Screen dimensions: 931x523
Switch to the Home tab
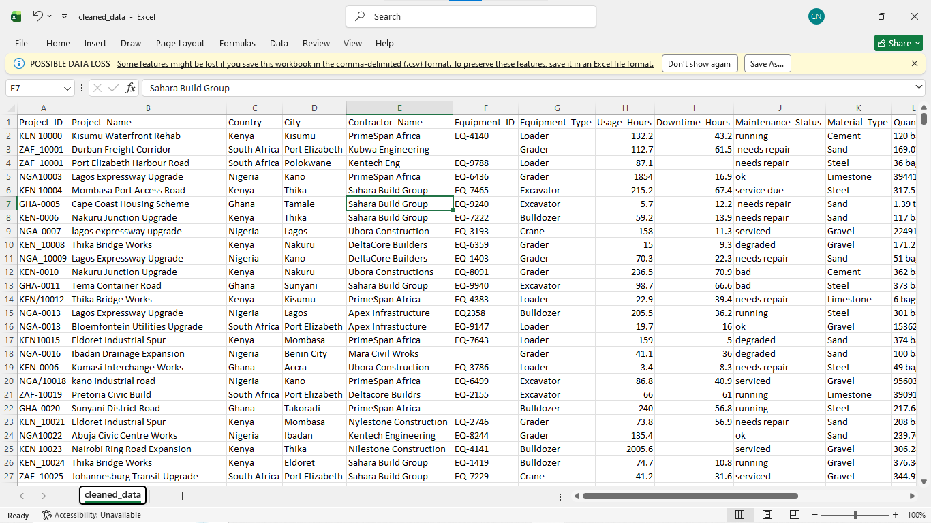coord(58,43)
